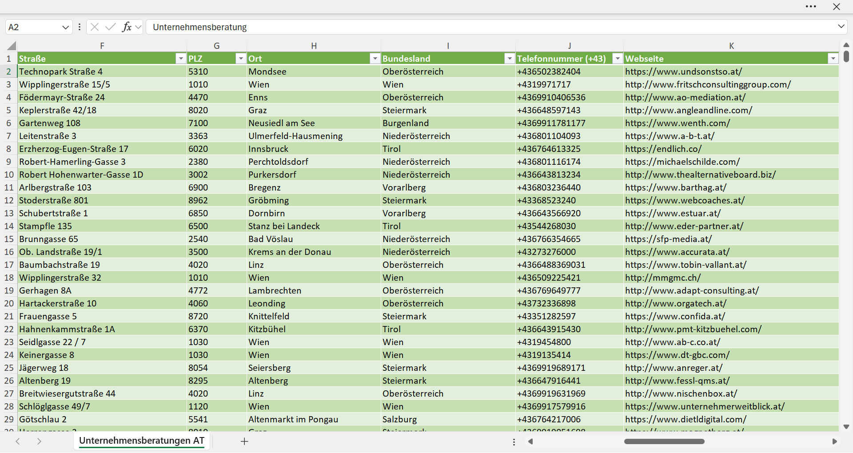Screen dimensions: 853x453
Task: Select column F header
Action: [102, 46]
